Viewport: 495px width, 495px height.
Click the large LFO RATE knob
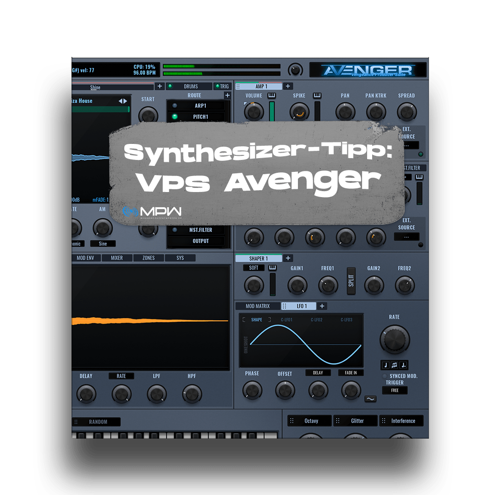pyautogui.click(x=394, y=340)
